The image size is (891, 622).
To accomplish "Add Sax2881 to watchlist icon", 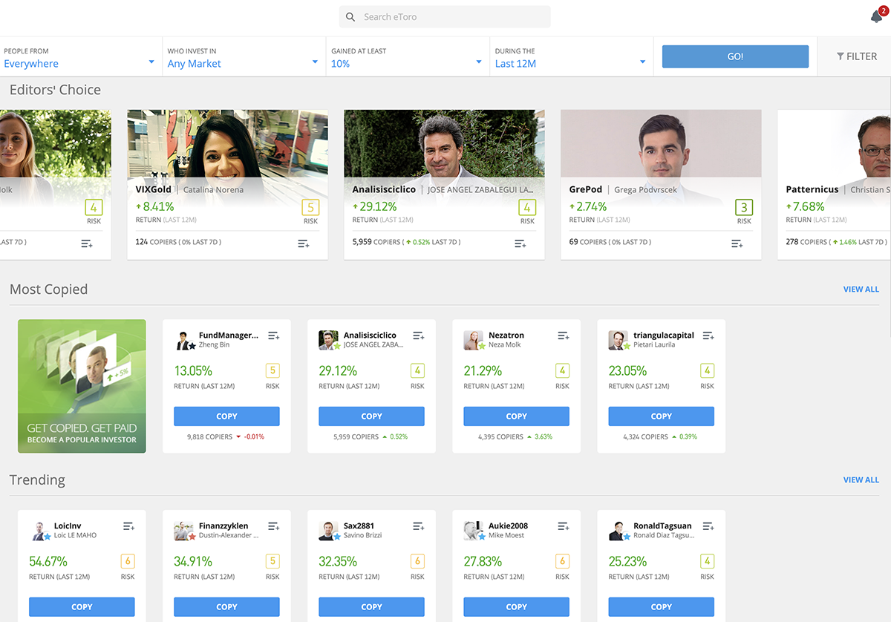I will pyautogui.click(x=418, y=527).
